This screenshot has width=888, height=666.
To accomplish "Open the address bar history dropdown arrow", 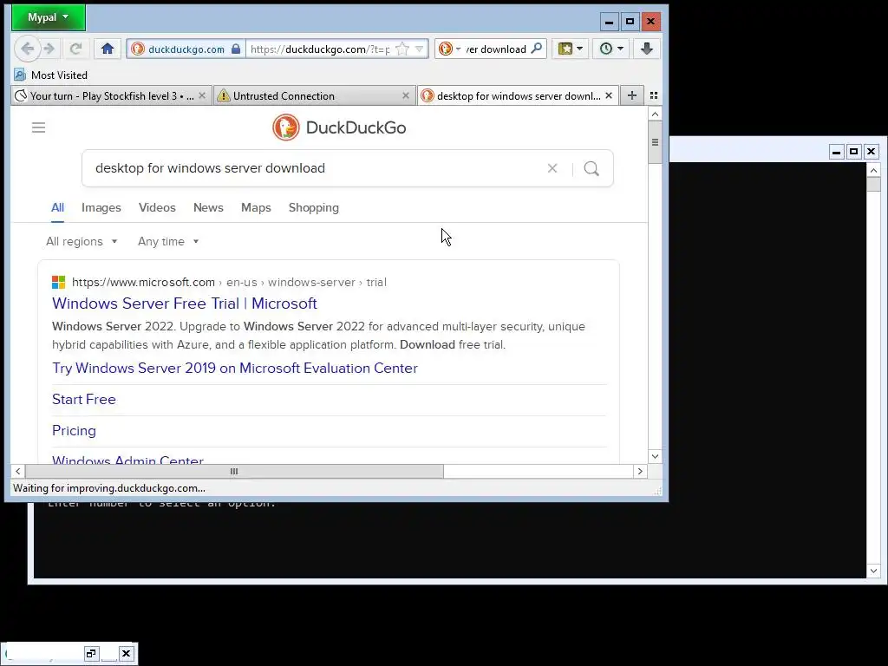I will coord(419,49).
